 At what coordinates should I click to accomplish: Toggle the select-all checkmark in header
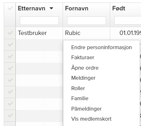(x=10, y=9)
